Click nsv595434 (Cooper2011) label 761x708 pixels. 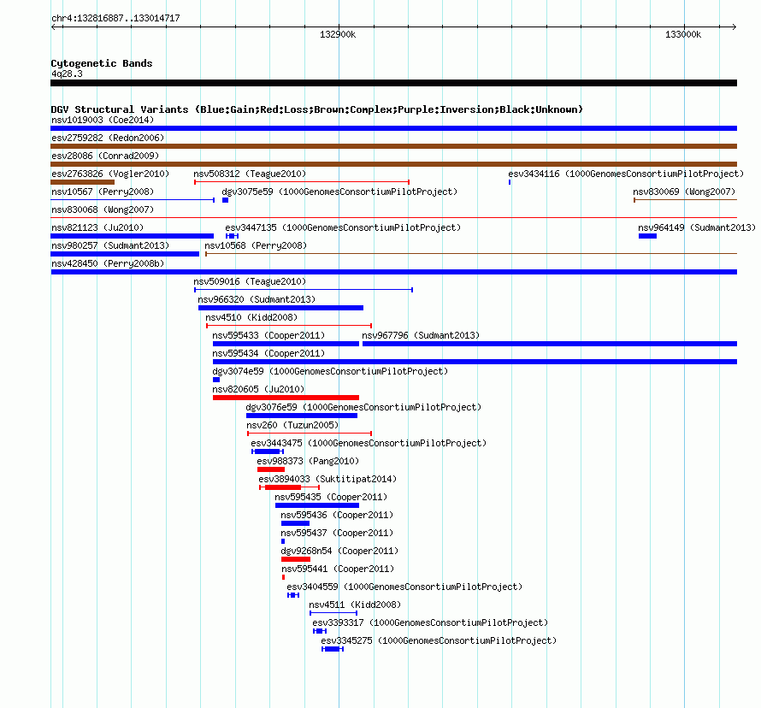coord(268,353)
